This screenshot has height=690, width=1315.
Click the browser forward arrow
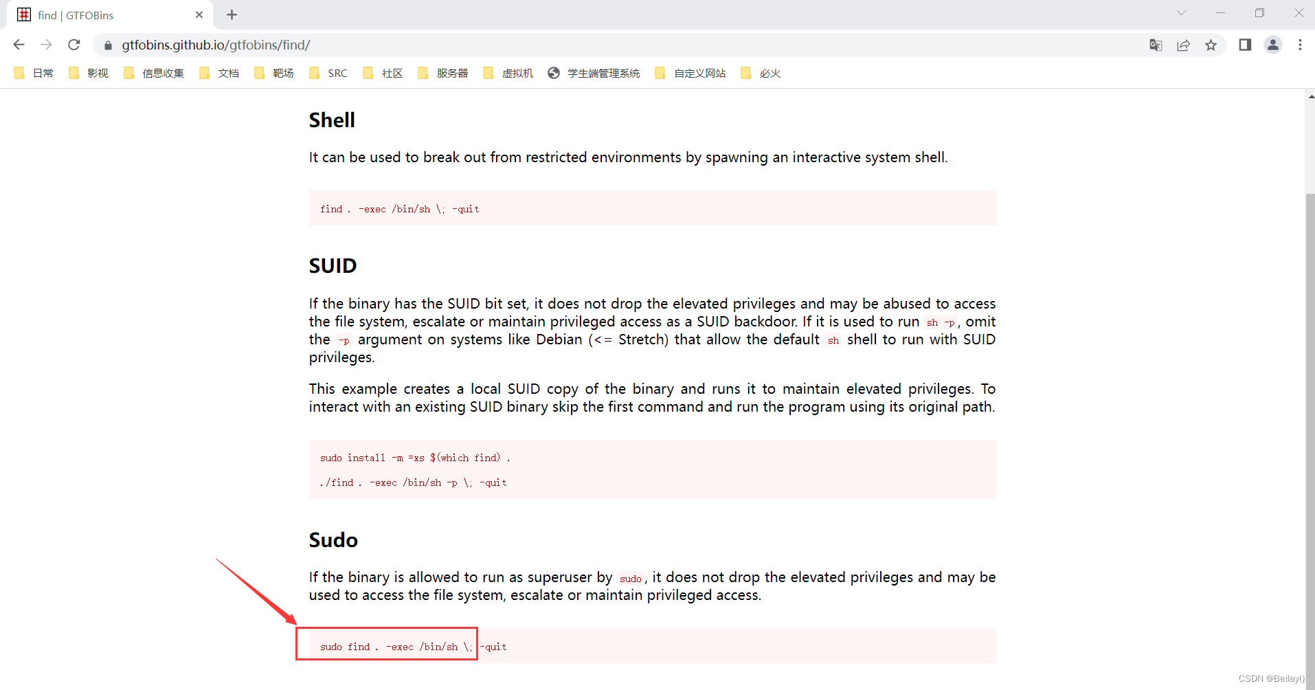[x=46, y=45]
